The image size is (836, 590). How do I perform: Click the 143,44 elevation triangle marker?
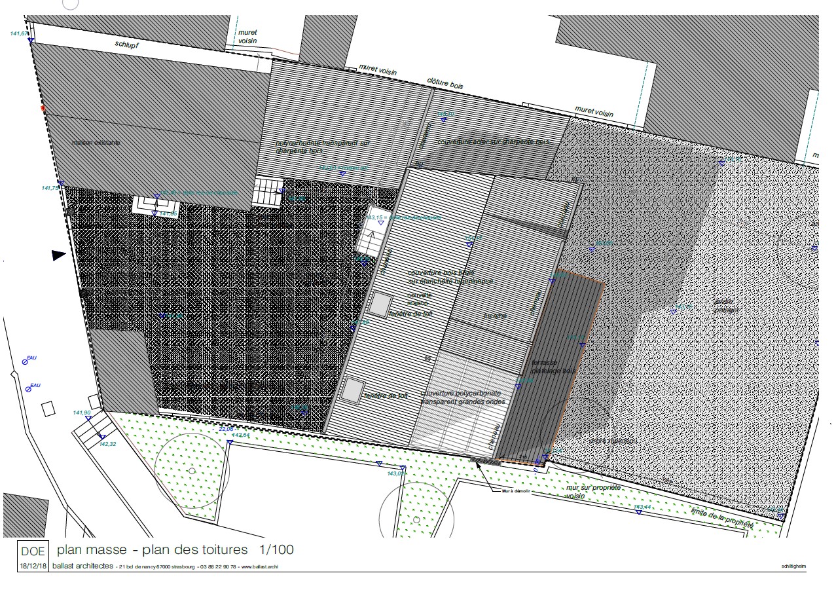[x=638, y=513]
